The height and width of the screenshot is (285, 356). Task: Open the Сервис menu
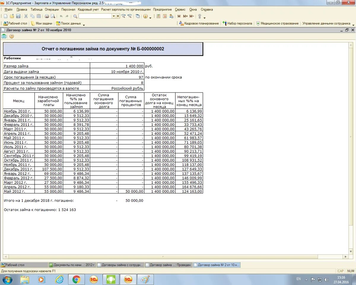pyautogui.click(x=180, y=9)
